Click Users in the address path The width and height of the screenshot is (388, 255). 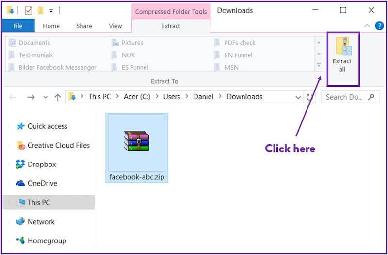coord(172,97)
